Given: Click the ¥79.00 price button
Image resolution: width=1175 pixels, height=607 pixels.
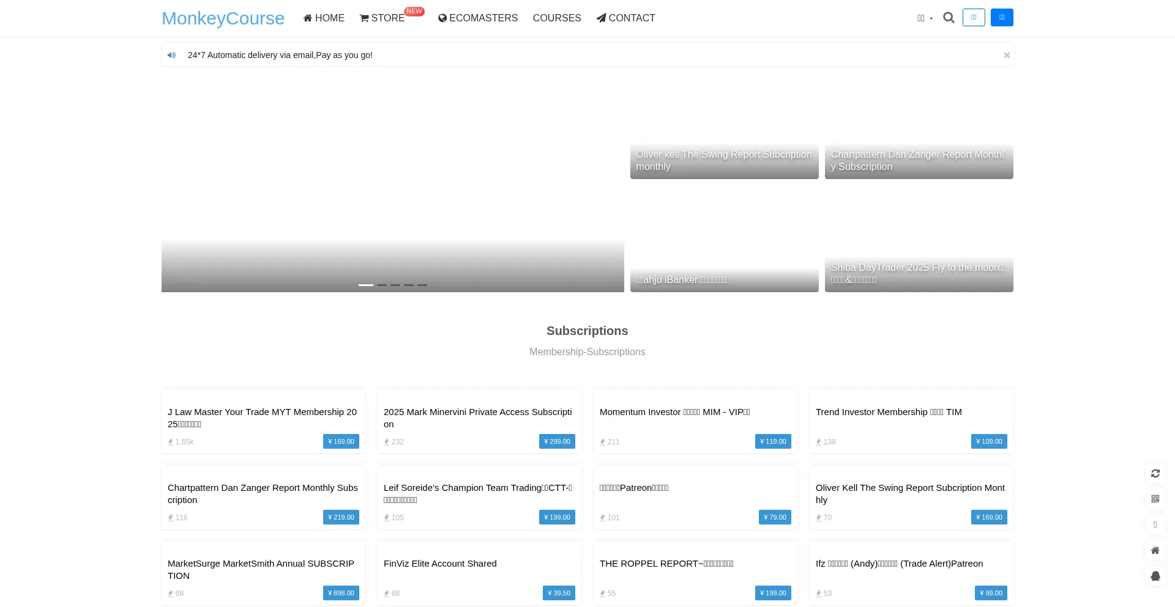Looking at the screenshot, I should (x=775, y=517).
